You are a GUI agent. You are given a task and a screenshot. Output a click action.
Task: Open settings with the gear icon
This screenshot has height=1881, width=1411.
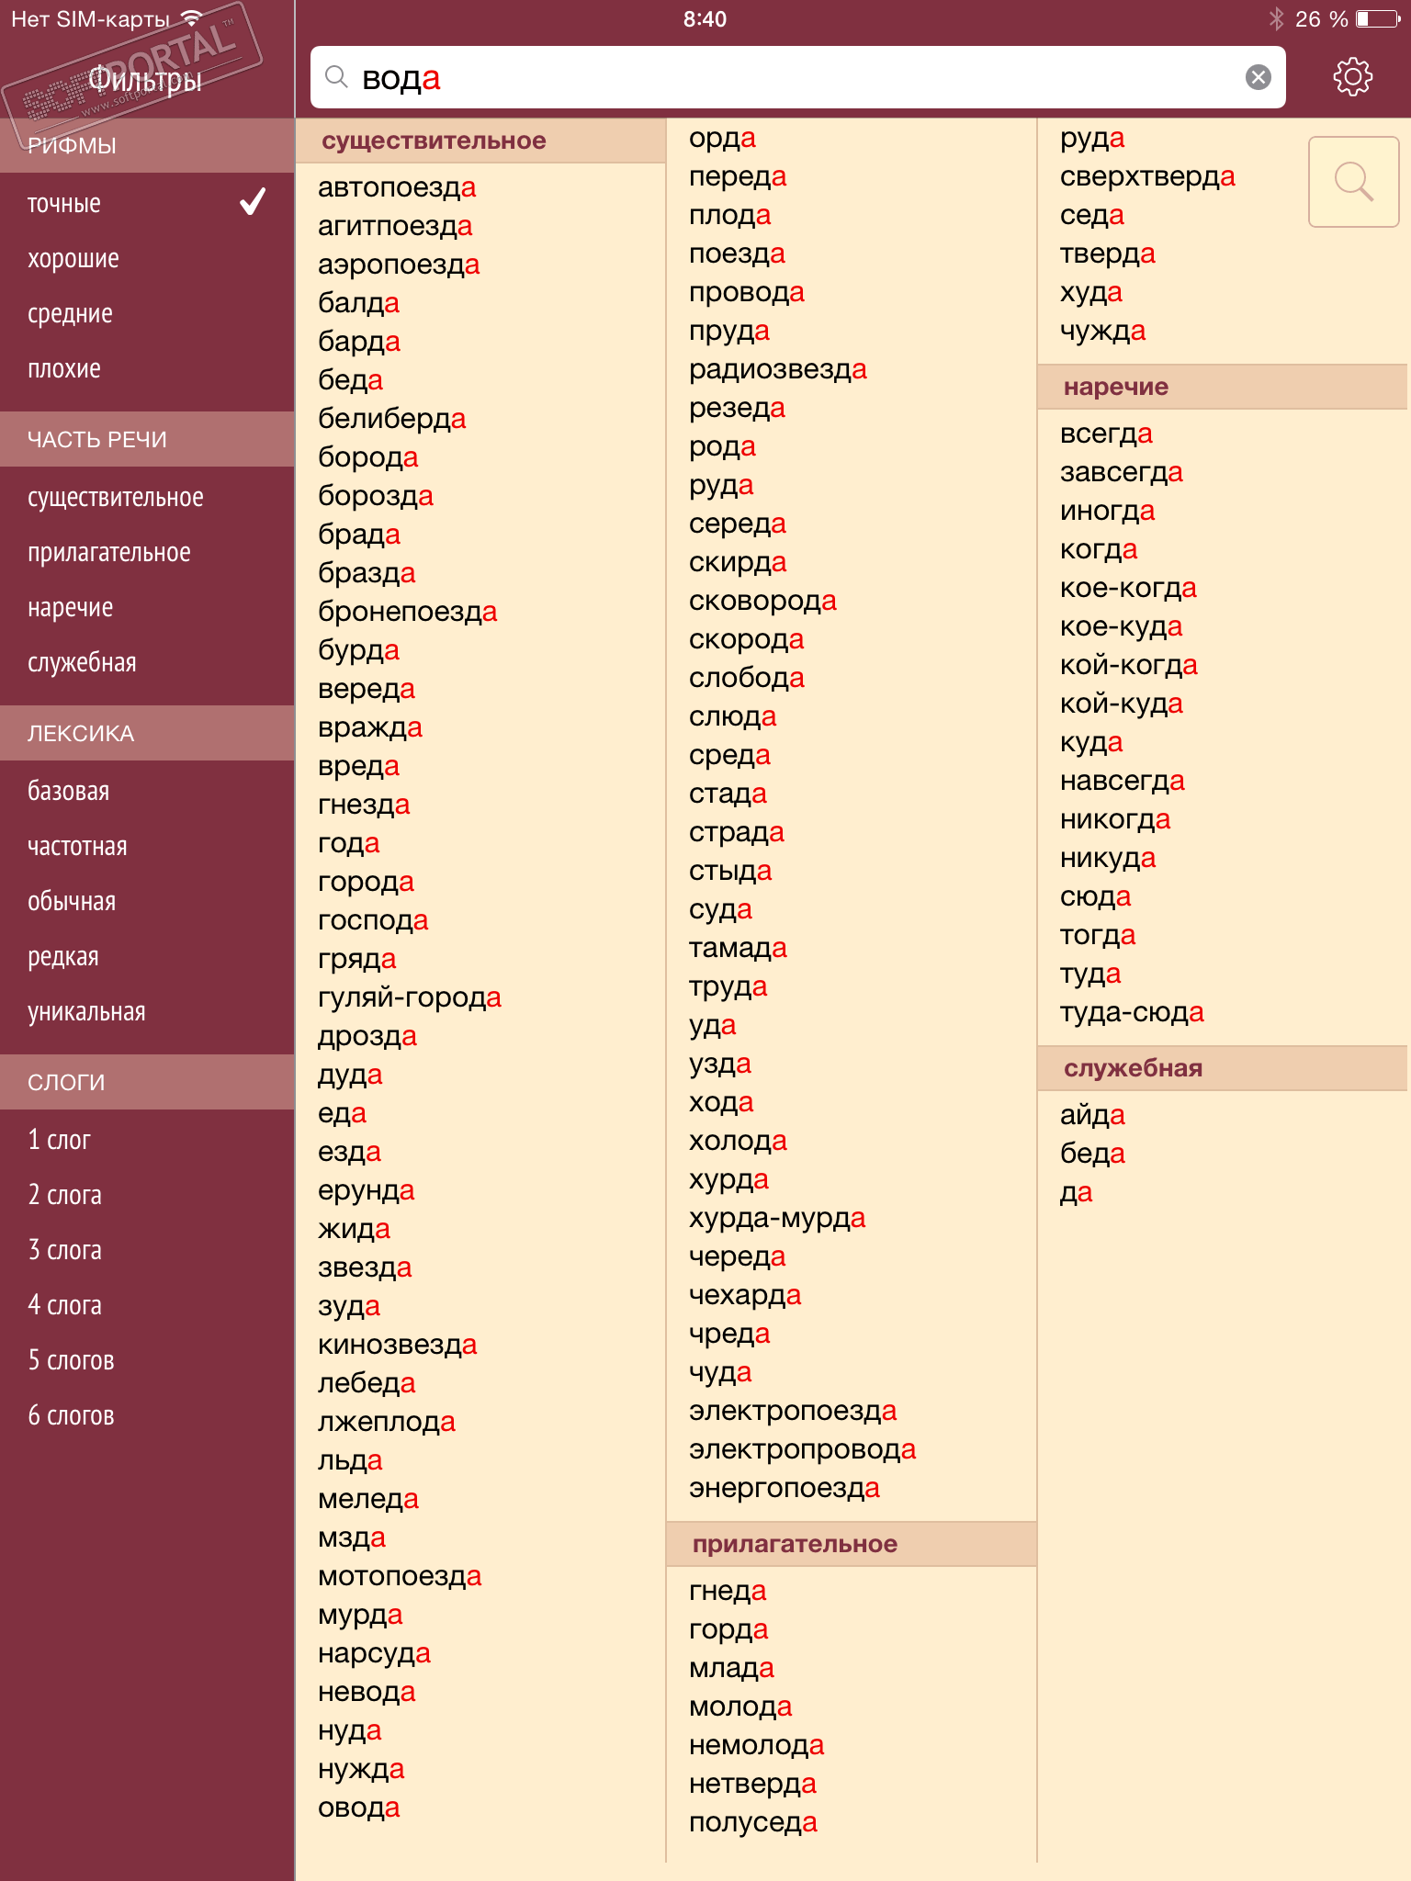pyautogui.click(x=1352, y=77)
